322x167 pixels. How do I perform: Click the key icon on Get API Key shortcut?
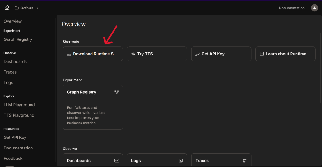pyautogui.click(x=197, y=54)
